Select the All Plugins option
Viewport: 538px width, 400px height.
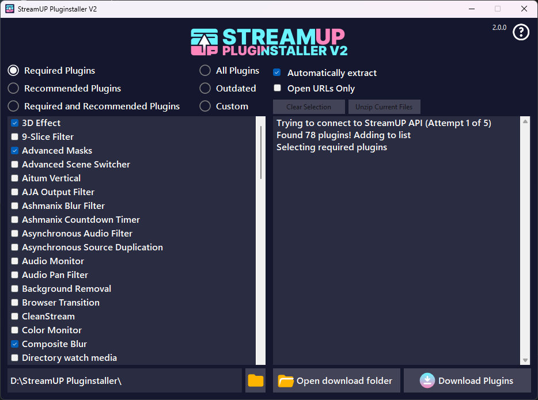(205, 70)
